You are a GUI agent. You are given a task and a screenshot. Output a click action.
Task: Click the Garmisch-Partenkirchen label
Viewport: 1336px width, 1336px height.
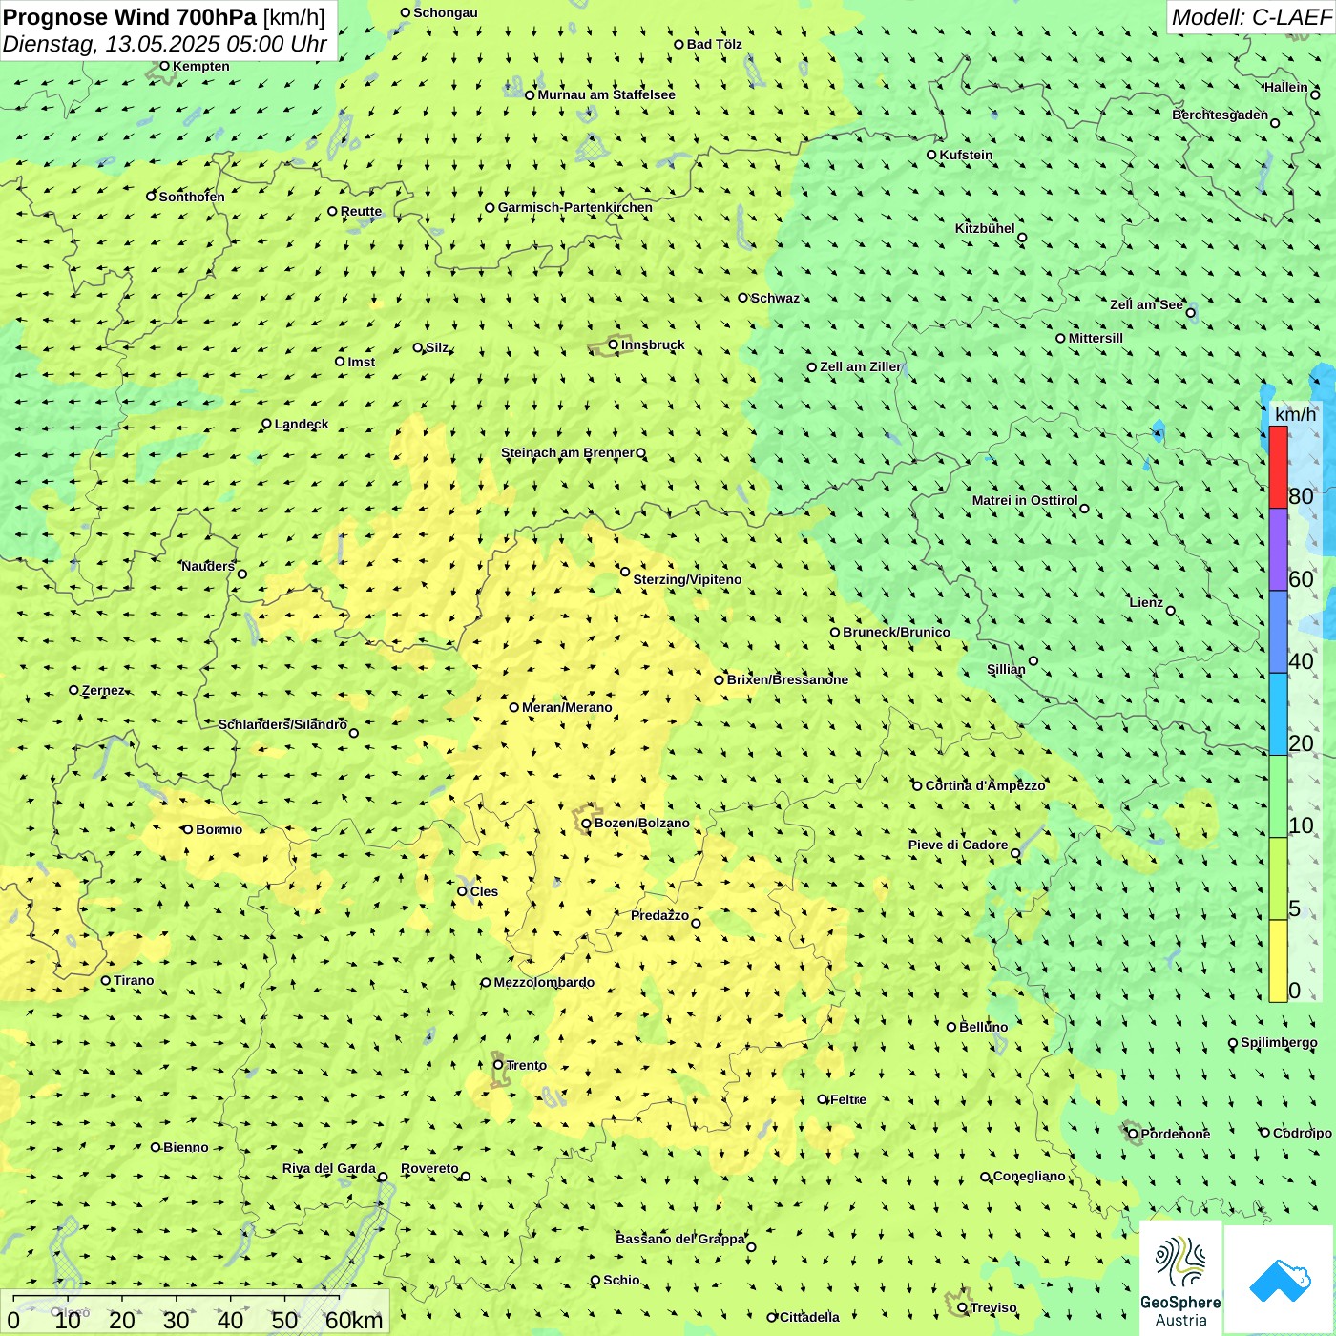tap(575, 207)
